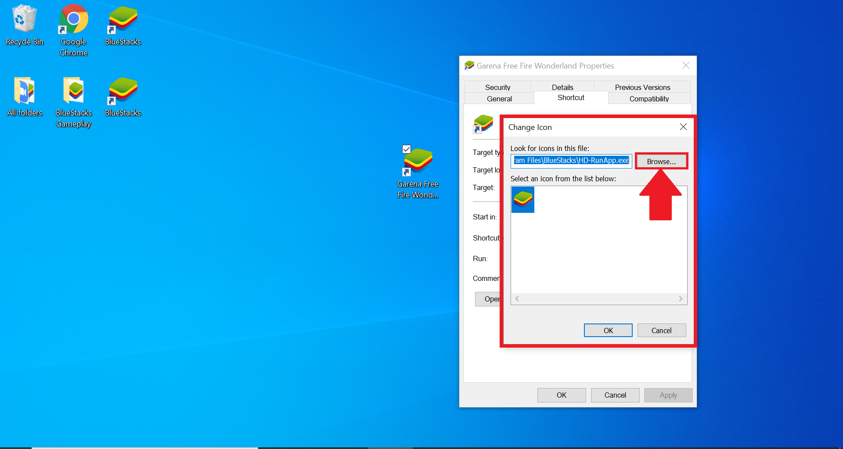The height and width of the screenshot is (449, 843).
Task: Confirm Change Icon dialog with OK
Action: point(608,330)
